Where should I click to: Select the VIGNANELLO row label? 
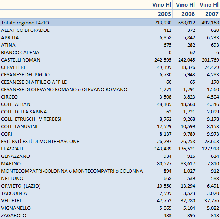16,208
